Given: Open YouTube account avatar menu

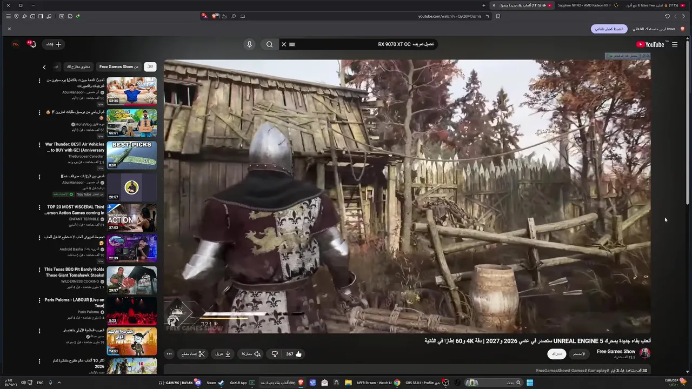Looking at the screenshot, I should coord(16,44).
